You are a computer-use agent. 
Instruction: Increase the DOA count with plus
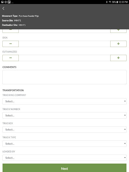click(x=118, y=44)
